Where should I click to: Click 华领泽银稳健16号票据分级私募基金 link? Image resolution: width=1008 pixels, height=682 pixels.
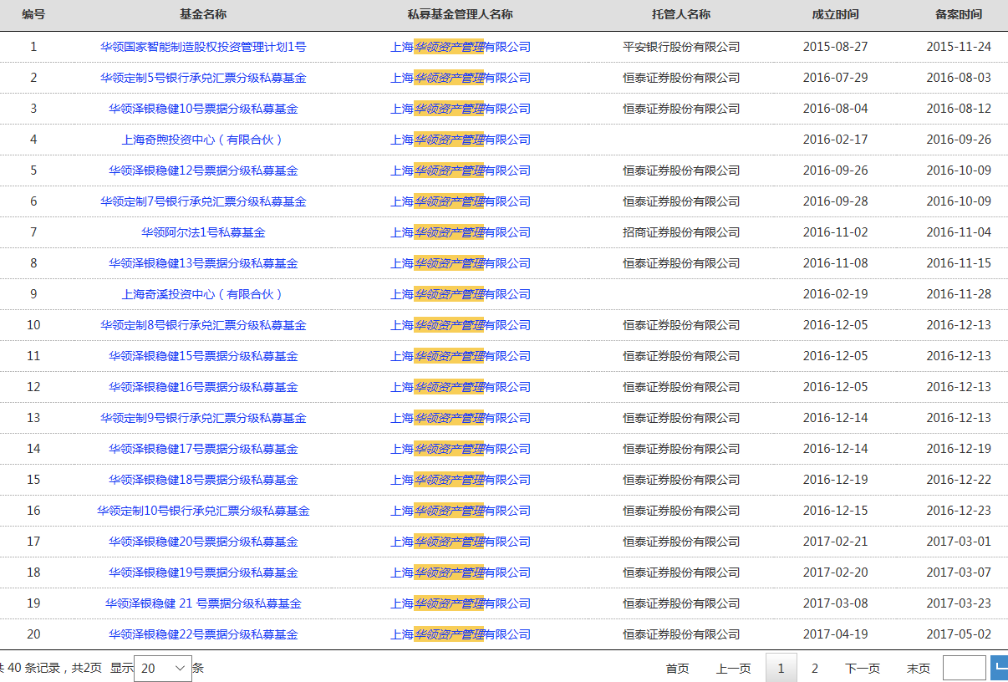[x=203, y=387]
